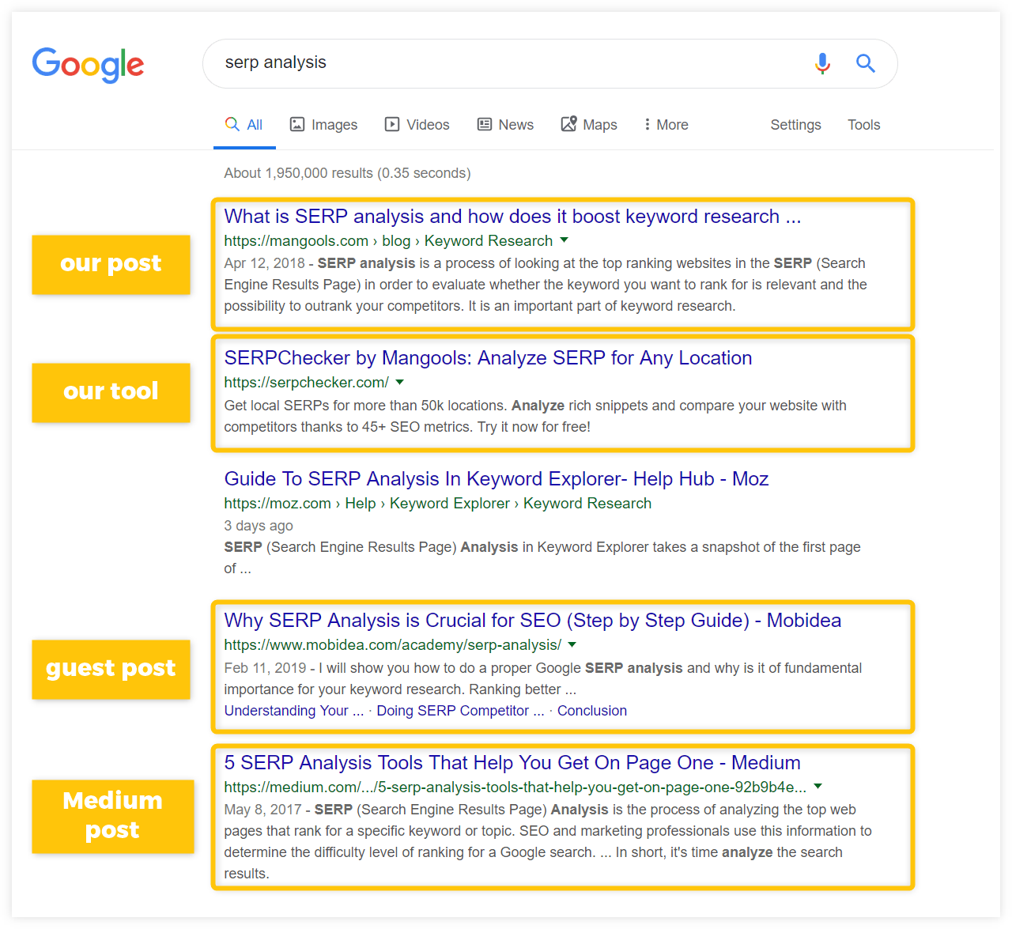
Task: Open 'Doing SERP Competitor' sitelink
Action: (460, 711)
